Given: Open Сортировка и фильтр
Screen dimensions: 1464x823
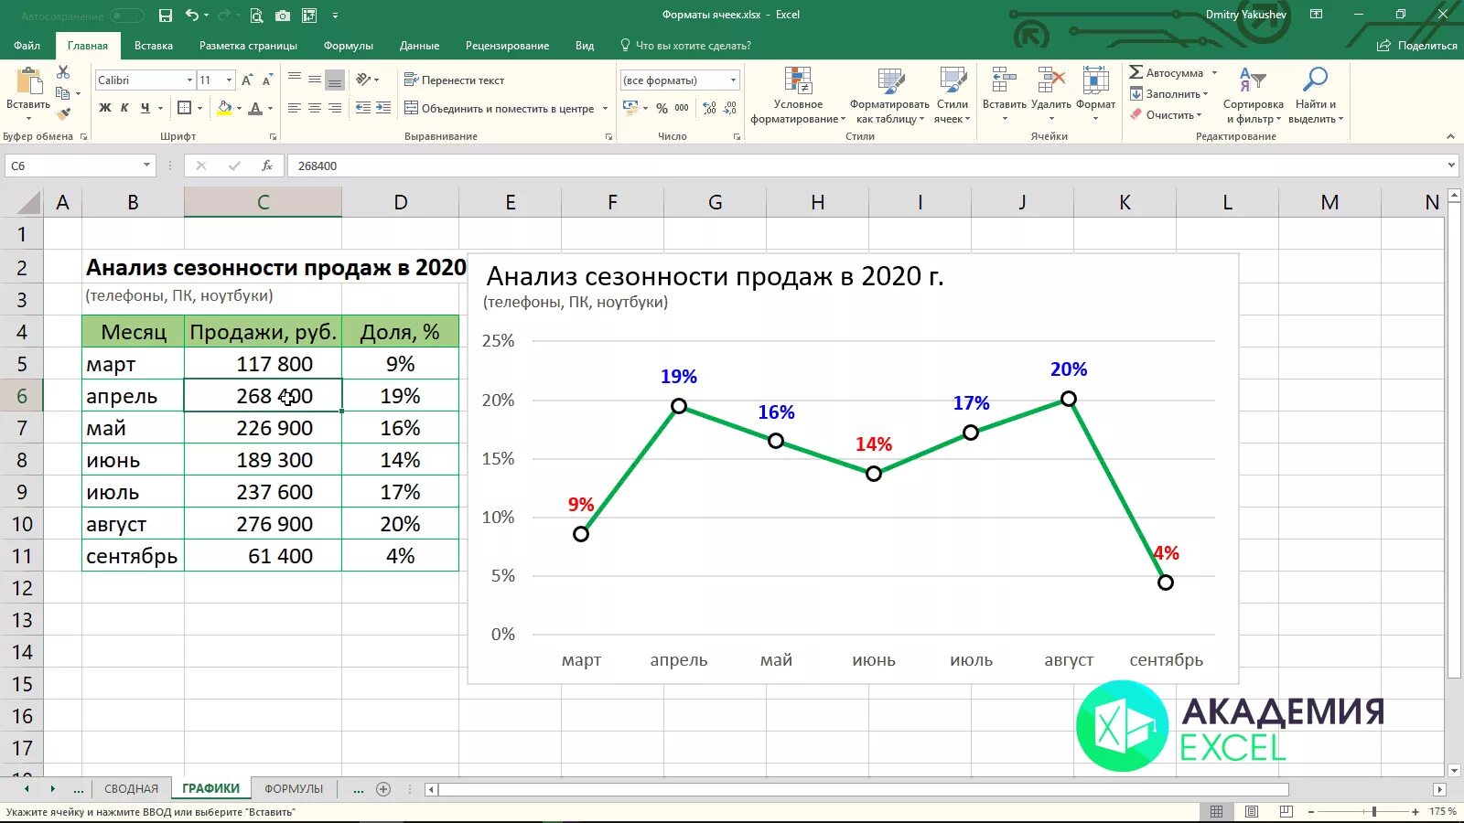Looking at the screenshot, I should click(1253, 95).
